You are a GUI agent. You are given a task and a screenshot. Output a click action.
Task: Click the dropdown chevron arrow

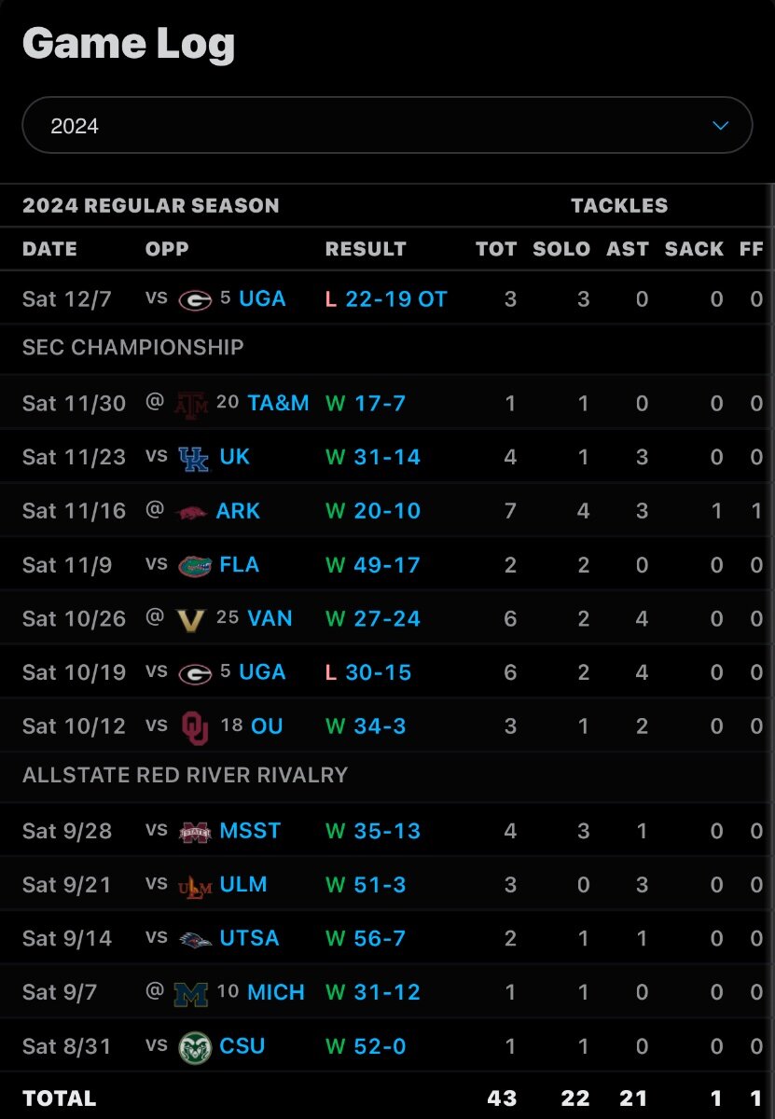click(720, 125)
